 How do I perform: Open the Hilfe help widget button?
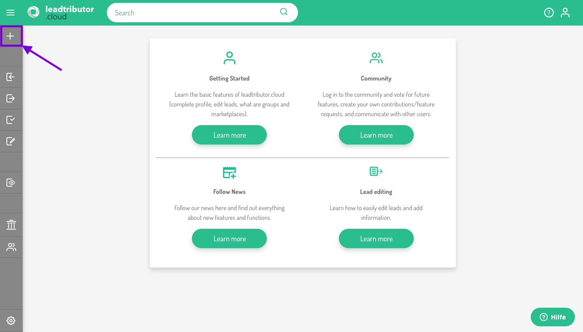pos(553,317)
